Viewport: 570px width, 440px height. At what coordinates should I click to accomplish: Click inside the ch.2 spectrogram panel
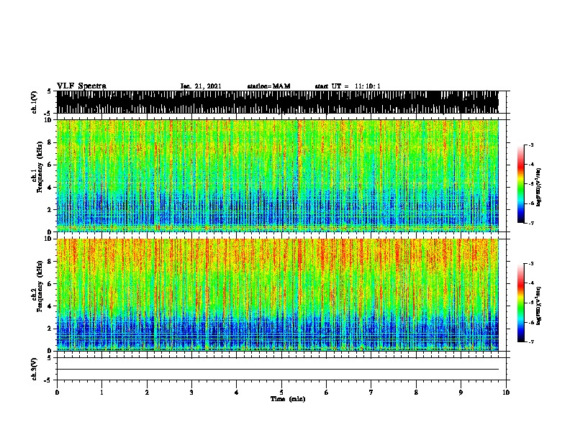click(278, 295)
